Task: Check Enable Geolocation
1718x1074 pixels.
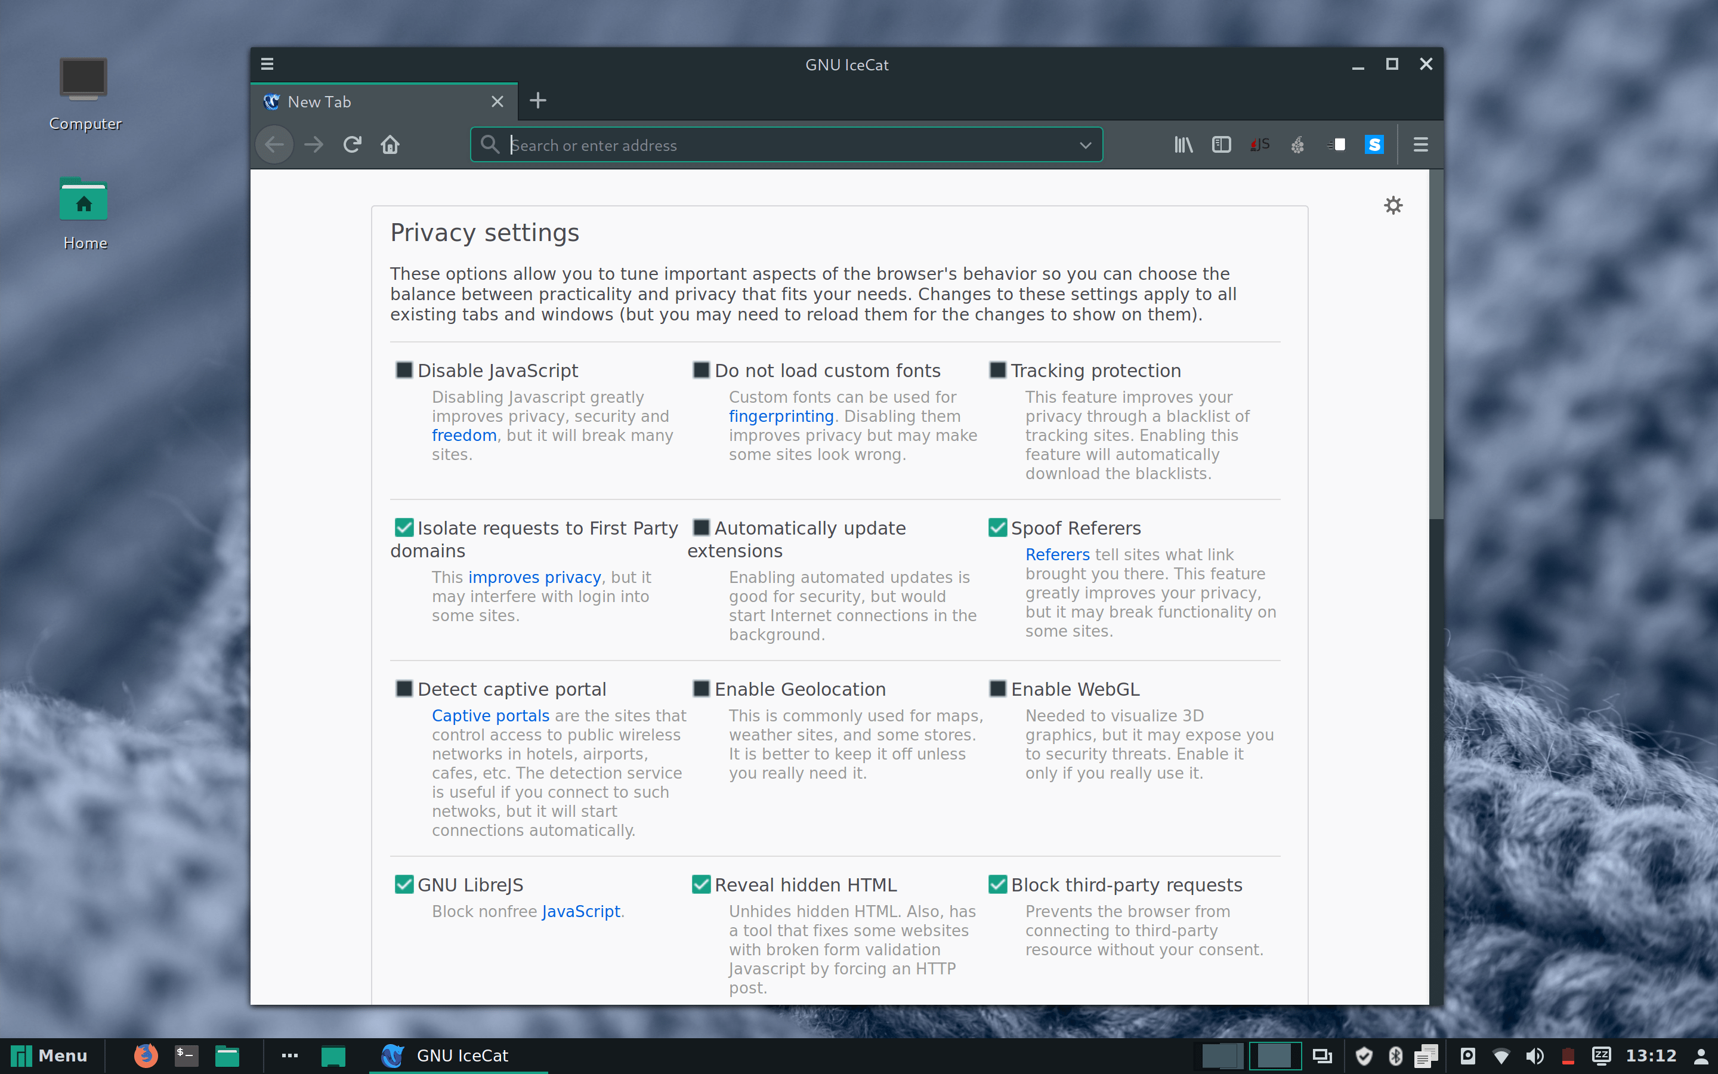Action: [x=702, y=689]
